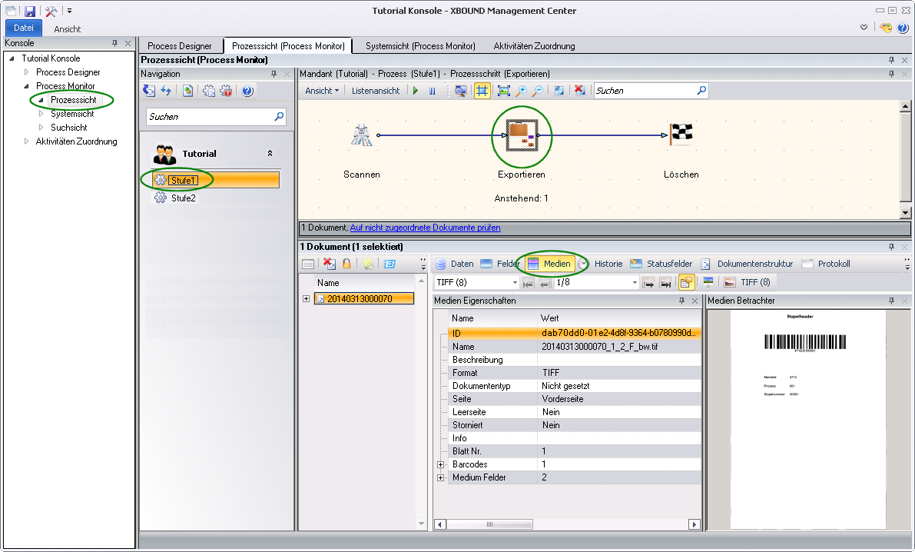This screenshot has height=552, width=915.
Task: Click the Listenansicht button
Action: pyautogui.click(x=376, y=91)
